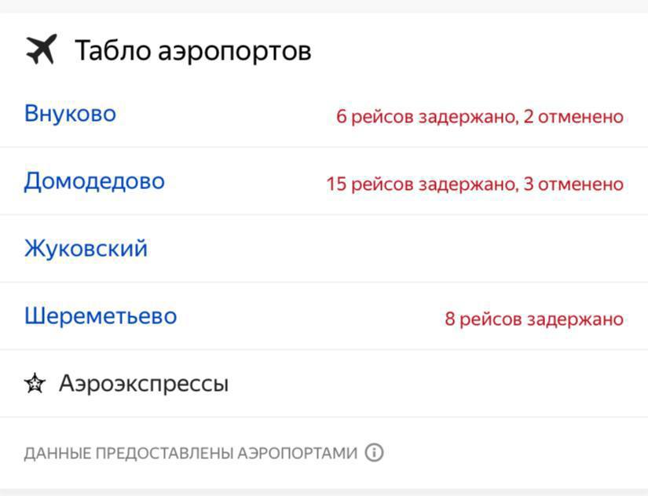Click the empty status area in Жуковский row

[471, 249]
